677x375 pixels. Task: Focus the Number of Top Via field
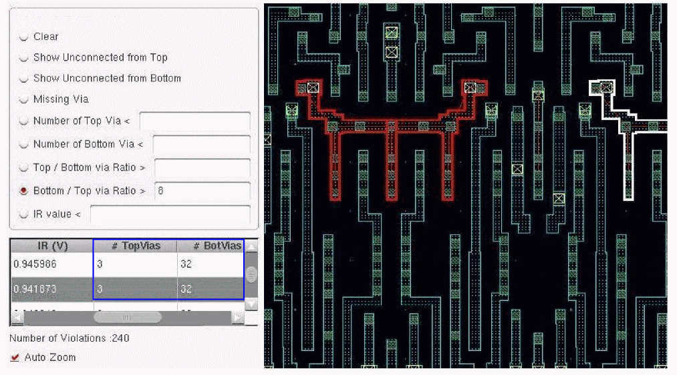pos(194,121)
